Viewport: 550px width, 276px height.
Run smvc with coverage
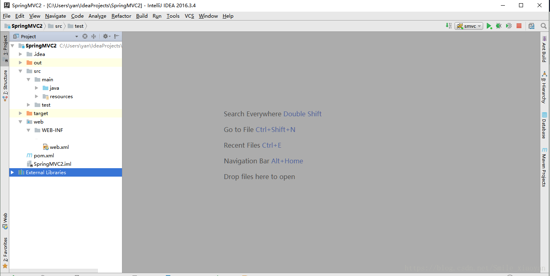pos(509,26)
